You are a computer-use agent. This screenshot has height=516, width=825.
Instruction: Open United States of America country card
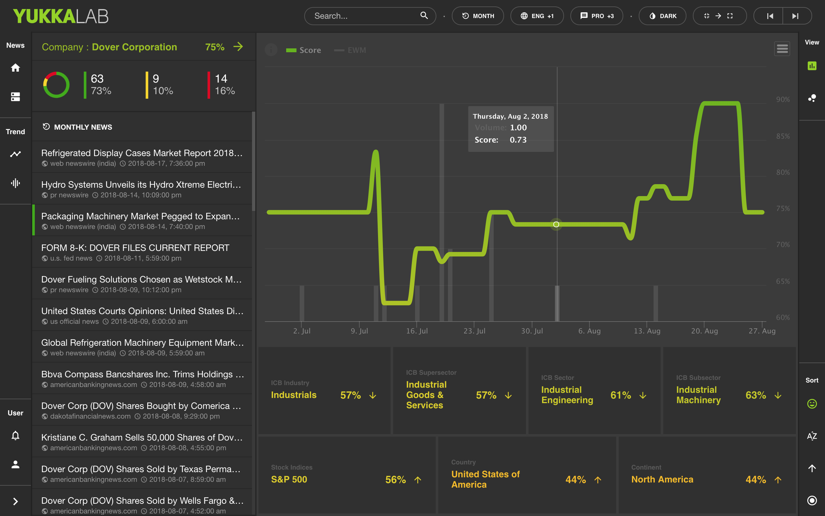pos(527,475)
